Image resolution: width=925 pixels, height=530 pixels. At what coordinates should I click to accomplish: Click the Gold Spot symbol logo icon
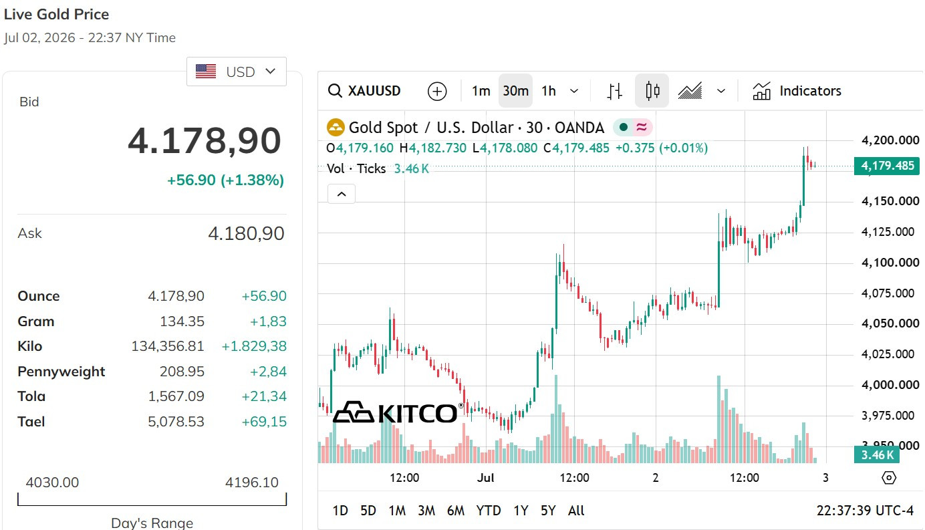click(x=335, y=128)
